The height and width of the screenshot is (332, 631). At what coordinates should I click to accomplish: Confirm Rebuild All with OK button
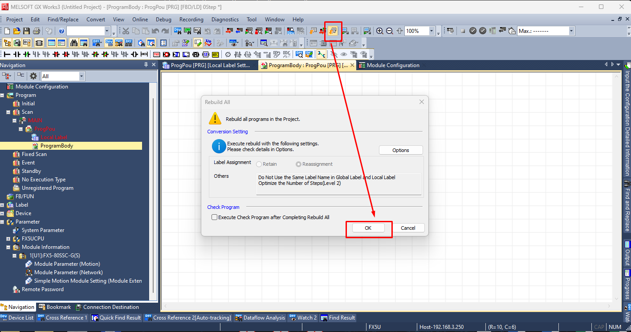coord(368,228)
